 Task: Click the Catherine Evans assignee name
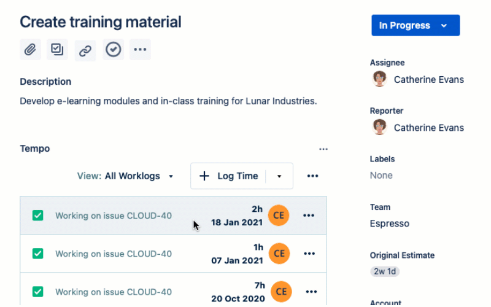tap(428, 80)
